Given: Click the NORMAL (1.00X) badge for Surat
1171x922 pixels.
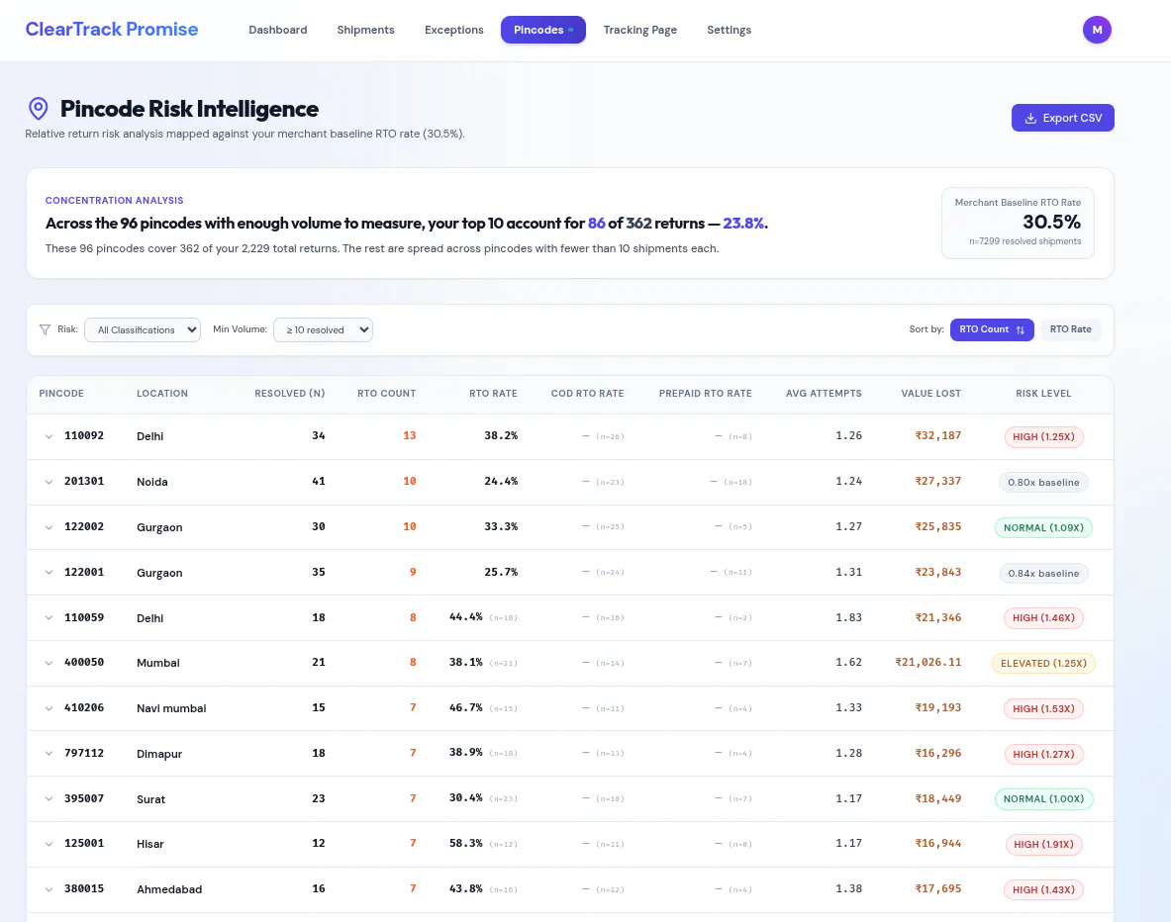Looking at the screenshot, I should pyautogui.click(x=1043, y=798).
